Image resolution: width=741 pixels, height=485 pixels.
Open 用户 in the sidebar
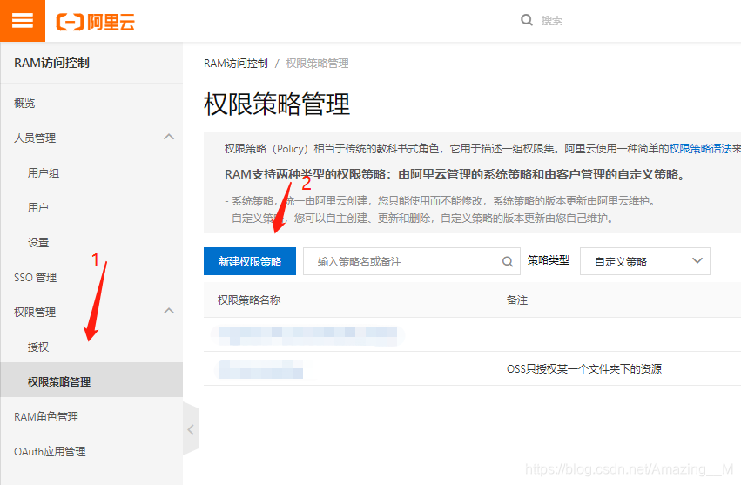(37, 207)
